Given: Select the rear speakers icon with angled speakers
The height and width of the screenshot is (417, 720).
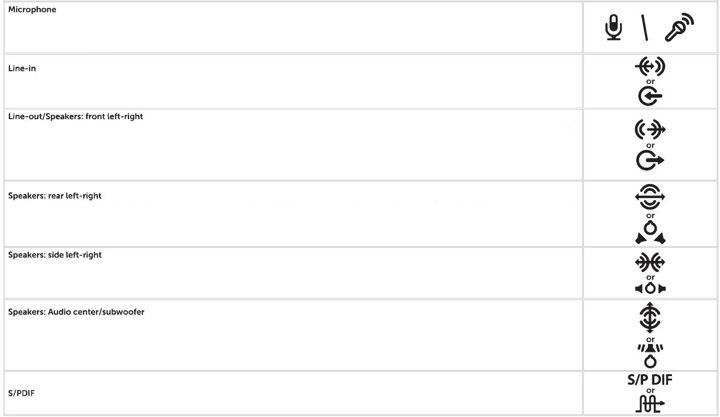Looking at the screenshot, I should [650, 233].
